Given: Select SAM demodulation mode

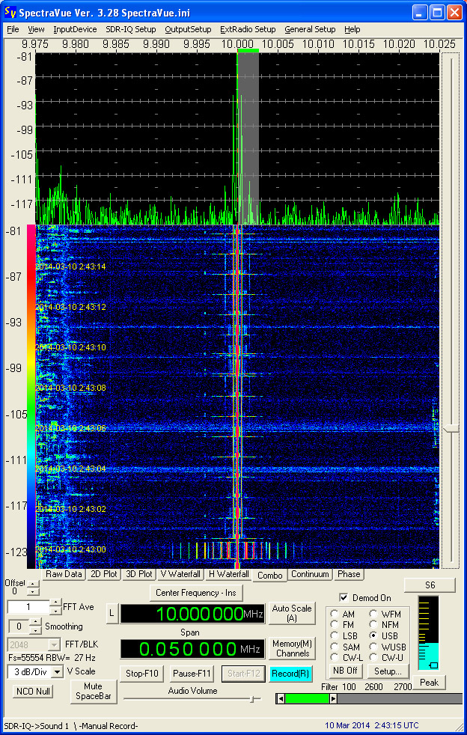Looking at the screenshot, I should pos(335,647).
